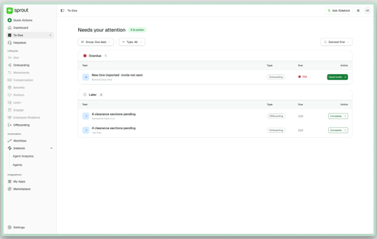Screen dimensions: 377x239
Task: Open the Group: Due date dropdown
Action: 96,42
